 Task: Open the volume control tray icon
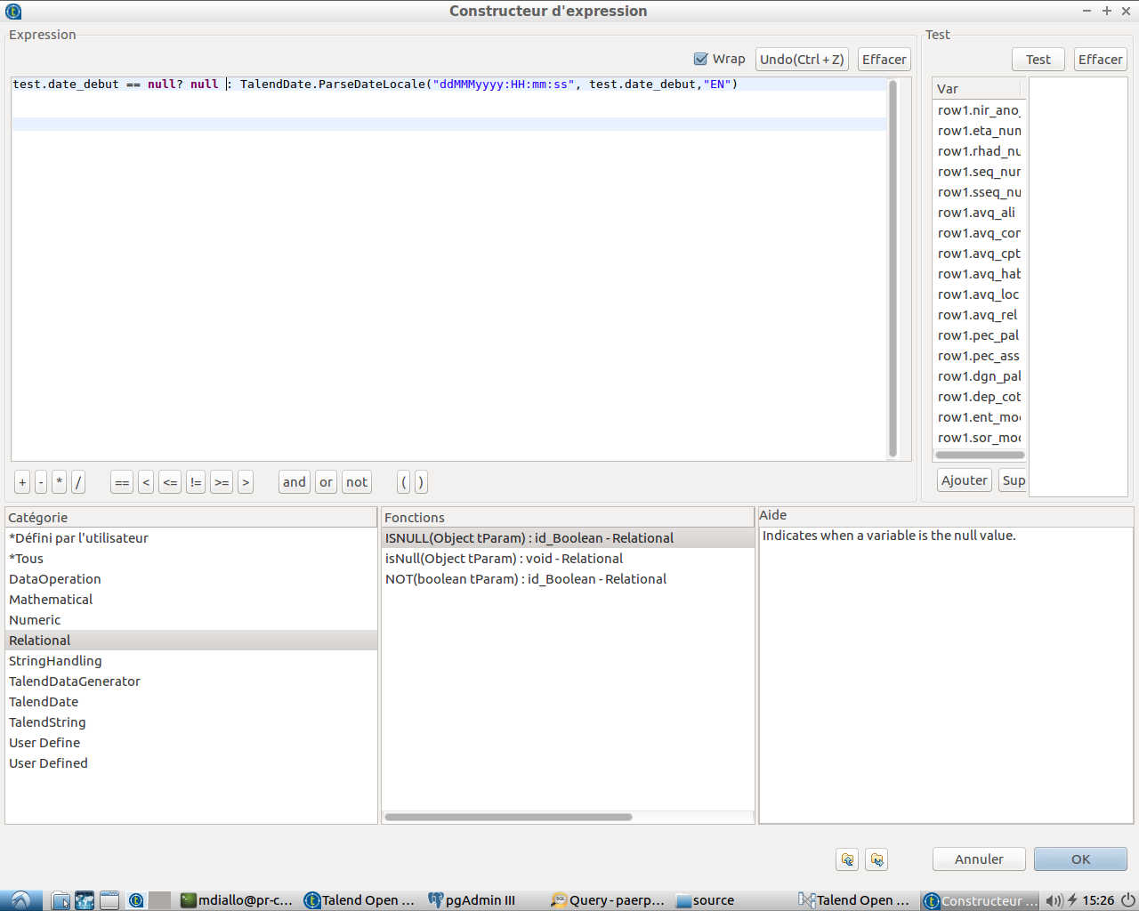click(1054, 900)
